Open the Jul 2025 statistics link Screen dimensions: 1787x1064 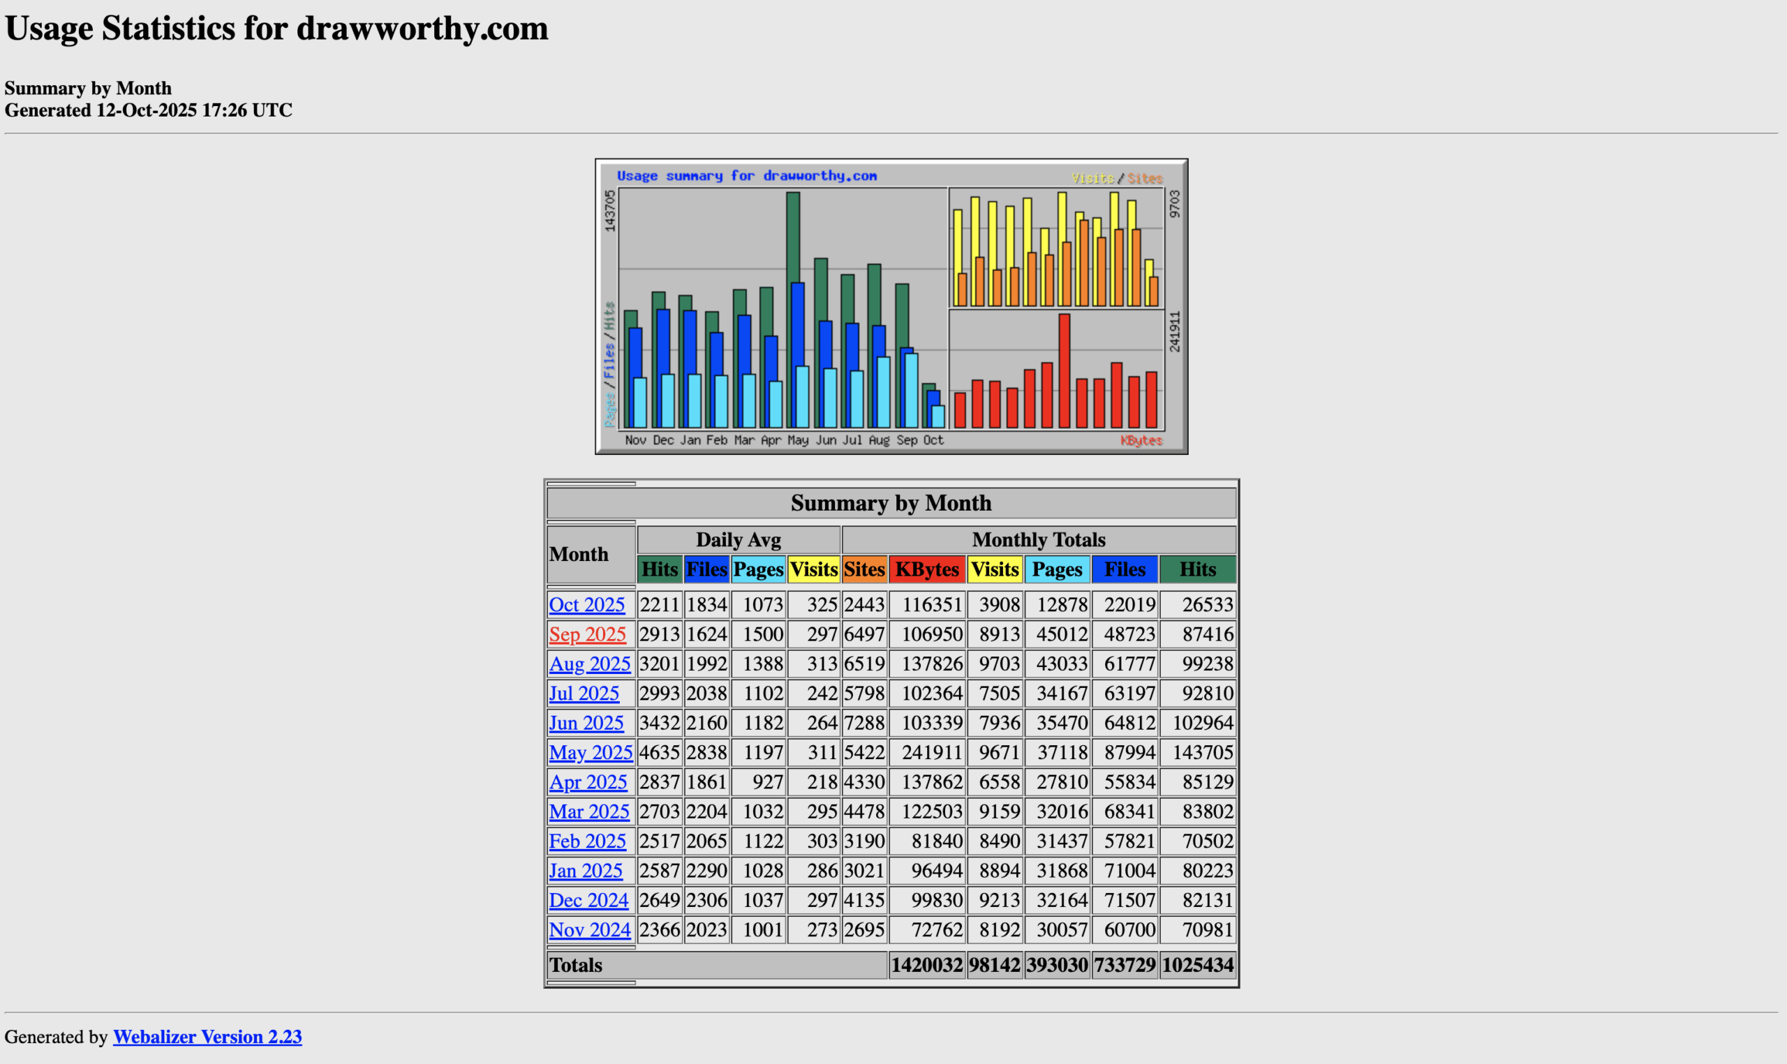click(584, 694)
